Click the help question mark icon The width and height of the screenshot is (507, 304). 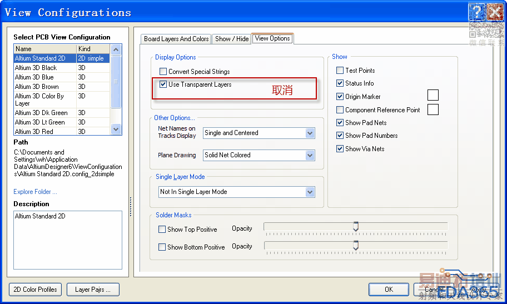pos(476,12)
